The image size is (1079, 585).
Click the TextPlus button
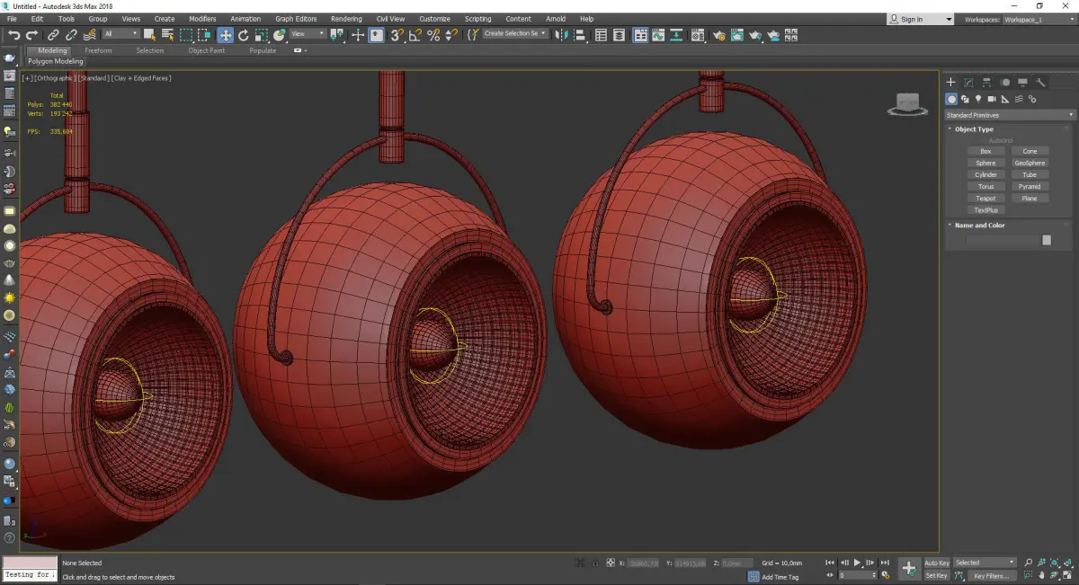pyautogui.click(x=985, y=210)
